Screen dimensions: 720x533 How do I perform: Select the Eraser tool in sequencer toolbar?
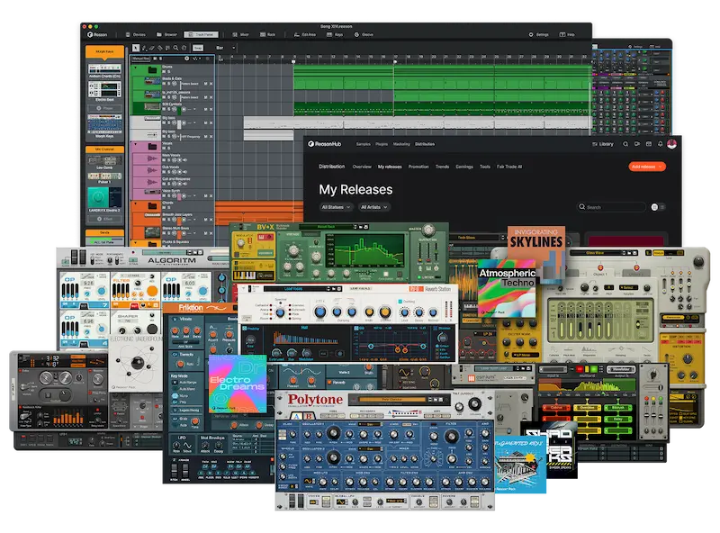152,48
